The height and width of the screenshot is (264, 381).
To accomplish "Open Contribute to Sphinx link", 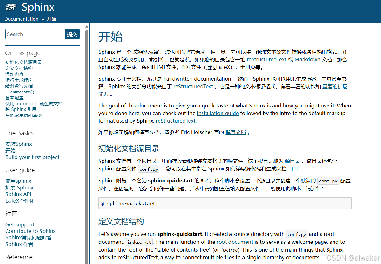I will coord(30,231).
